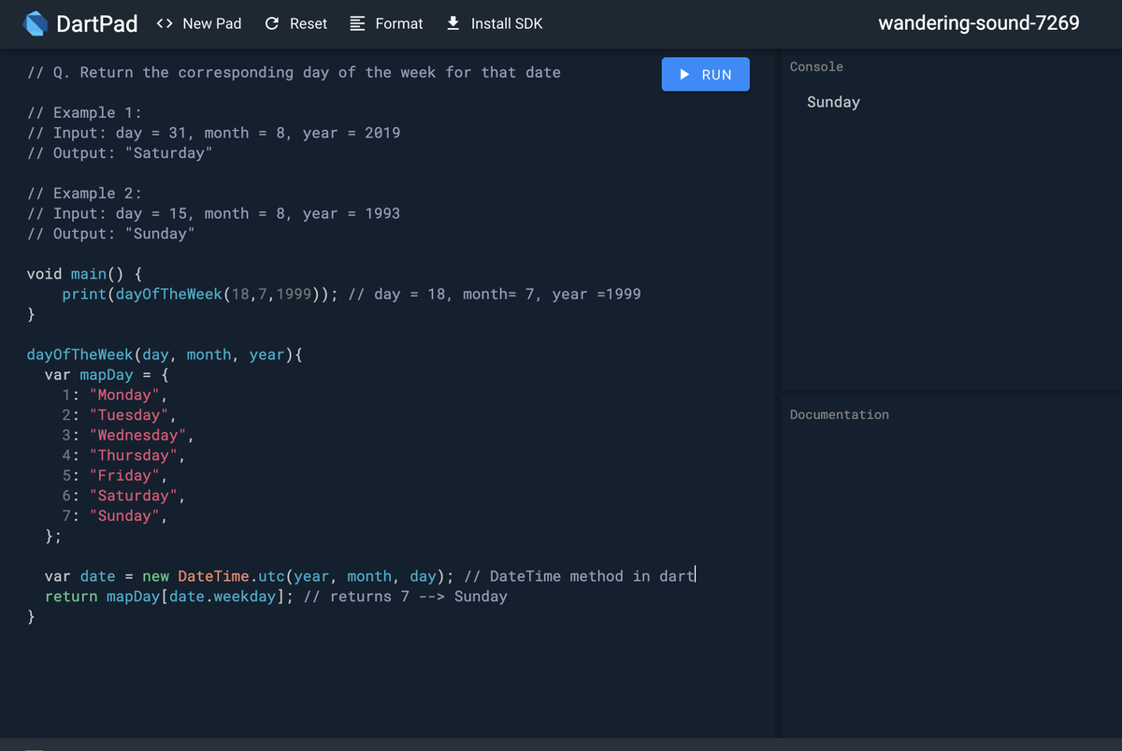The image size is (1122, 751).
Task: Click pad name wandering-sound-7269
Action: tap(979, 23)
